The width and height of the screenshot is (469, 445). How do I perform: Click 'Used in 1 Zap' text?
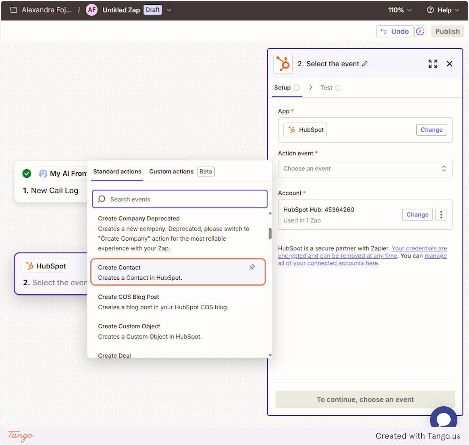point(302,220)
